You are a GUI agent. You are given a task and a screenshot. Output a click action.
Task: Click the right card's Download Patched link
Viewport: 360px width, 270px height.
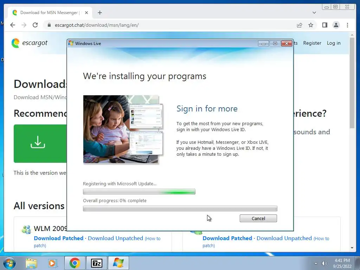click(227, 238)
